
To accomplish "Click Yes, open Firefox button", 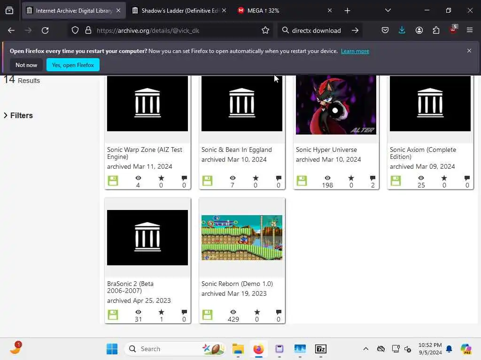I will [73, 65].
